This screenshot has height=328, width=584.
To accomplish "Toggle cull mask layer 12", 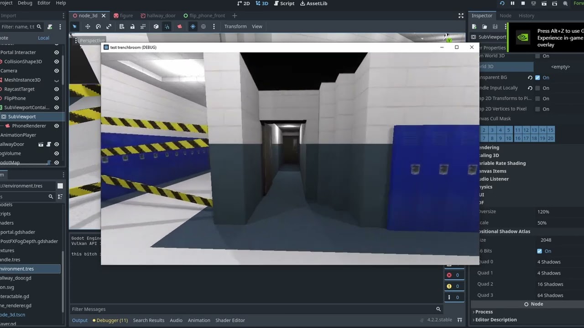I will pyautogui.click(x=526, y=130).
